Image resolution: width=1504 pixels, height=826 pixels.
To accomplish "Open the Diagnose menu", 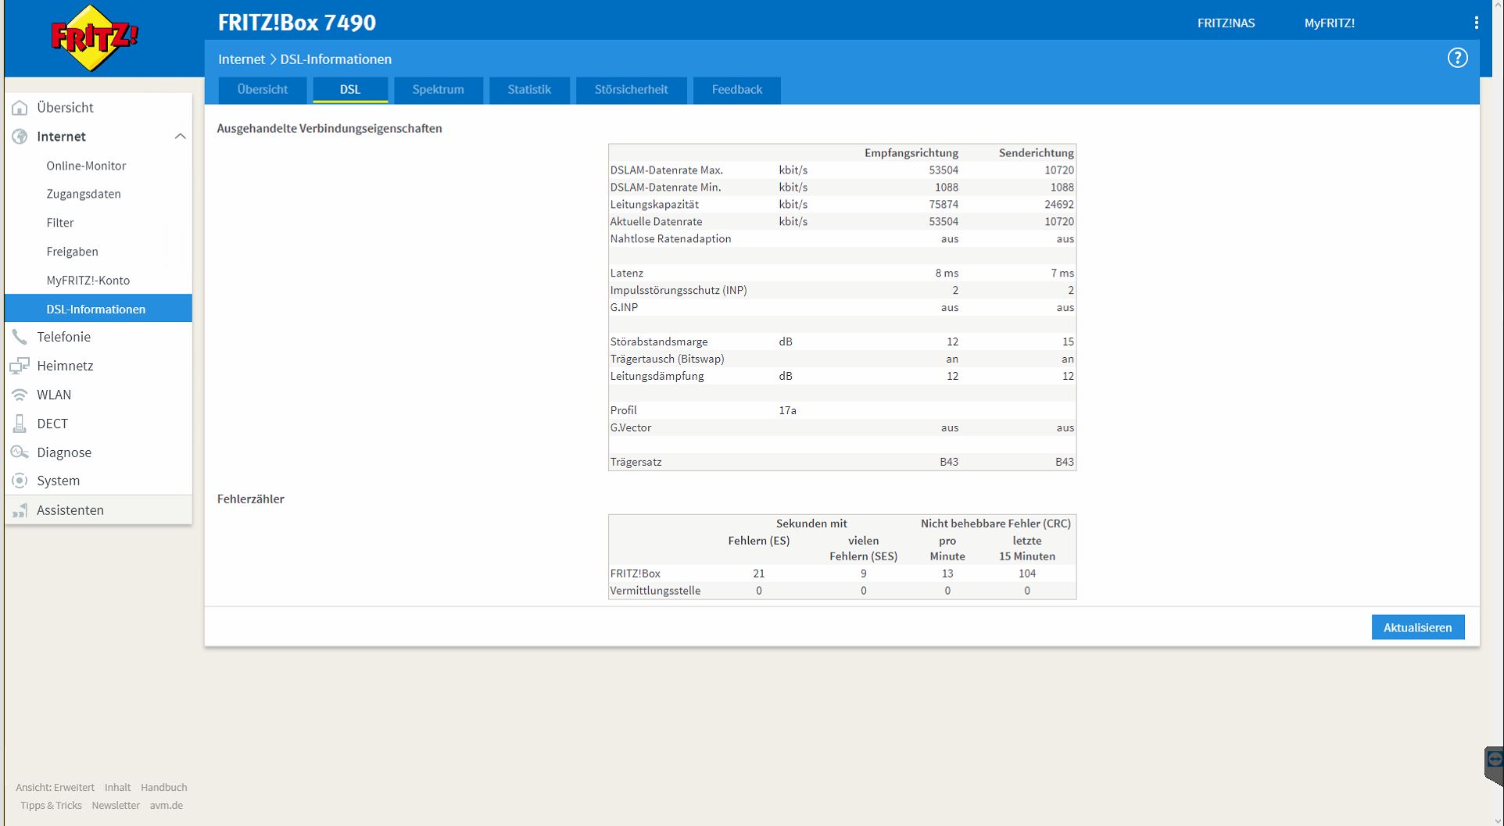I will (64, 452).
